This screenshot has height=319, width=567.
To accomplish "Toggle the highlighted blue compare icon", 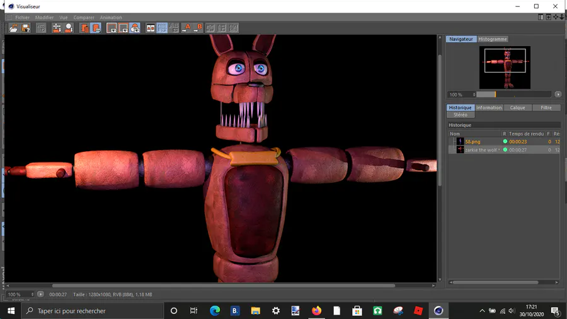I will click(162, 28).
